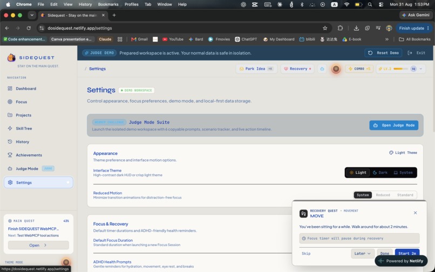Click the Sidequest fox logo
The height and width of the screenshot is (272, 435).
tap(11, 57)
